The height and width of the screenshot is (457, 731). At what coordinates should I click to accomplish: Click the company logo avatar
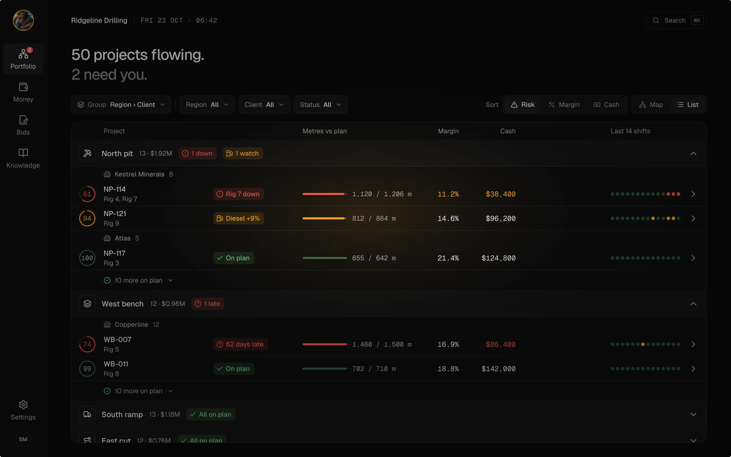pyautogui.click(x=23, y=20)
